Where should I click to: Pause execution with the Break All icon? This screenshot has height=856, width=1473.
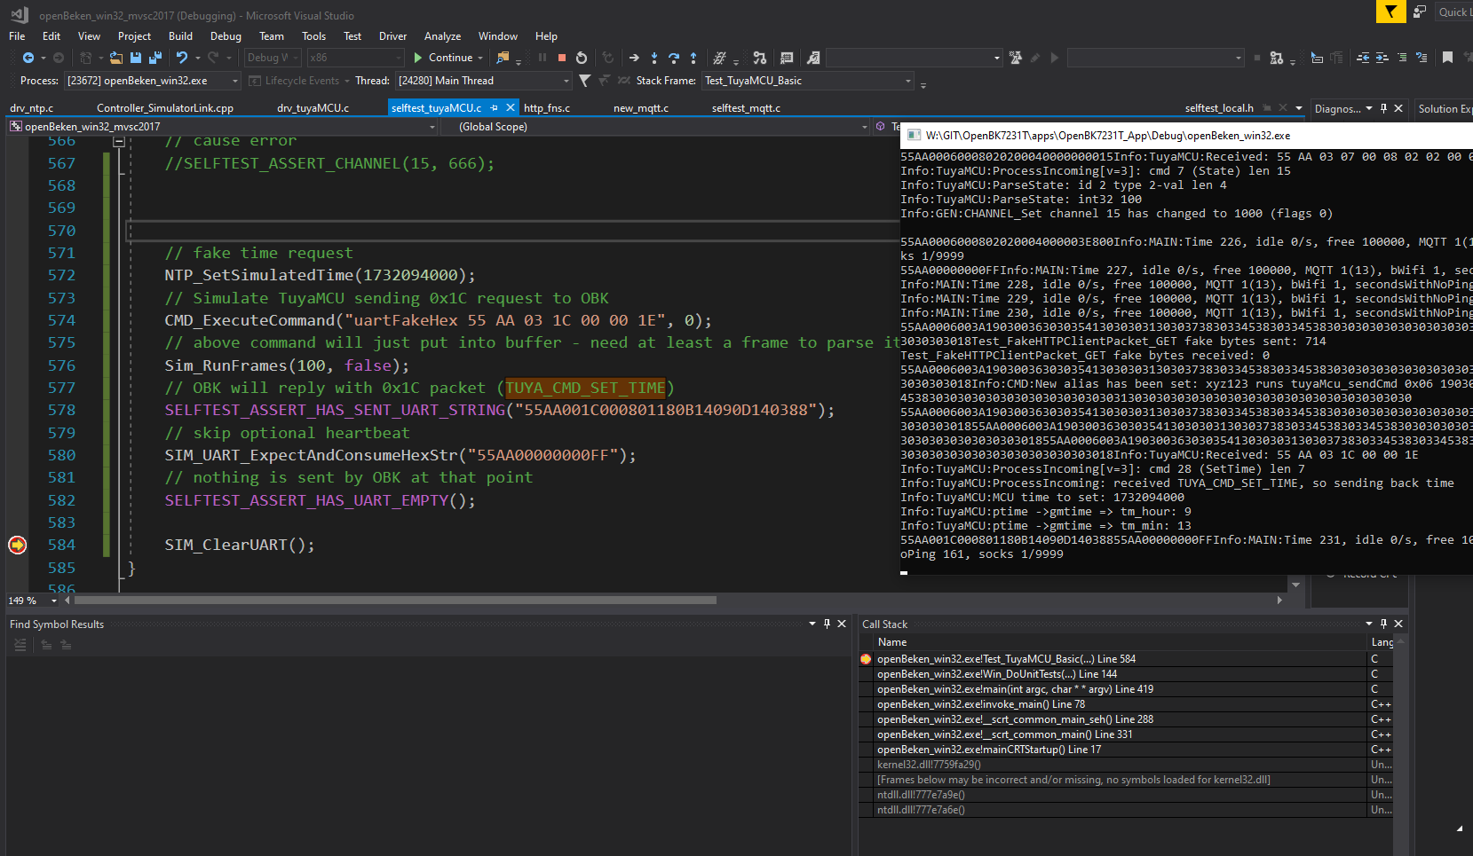click(x=542, y=58)
